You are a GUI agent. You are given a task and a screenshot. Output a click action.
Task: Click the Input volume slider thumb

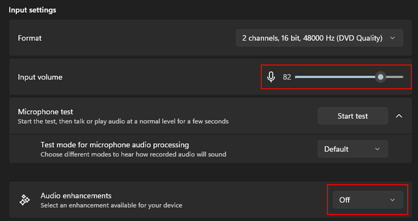[380, 77]
